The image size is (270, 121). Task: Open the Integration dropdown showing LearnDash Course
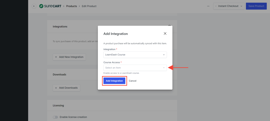135,55
